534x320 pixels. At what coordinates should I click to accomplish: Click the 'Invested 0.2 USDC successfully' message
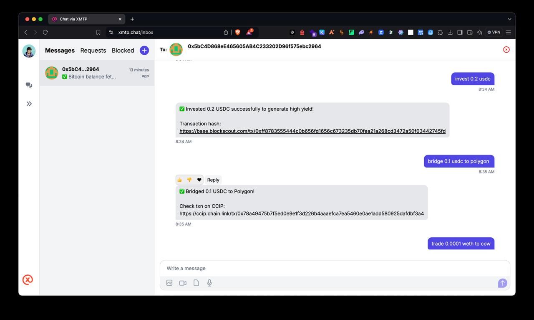click(312, 120)
